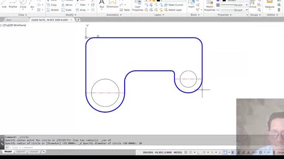Click coordinates readout 209.9204, -94.5011
This screenshot has height=159, width=284.
(x=157, y=152)
